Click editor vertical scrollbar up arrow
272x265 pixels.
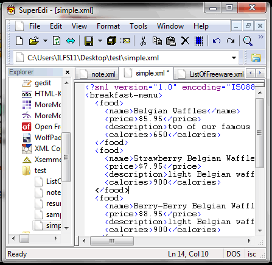260,93
